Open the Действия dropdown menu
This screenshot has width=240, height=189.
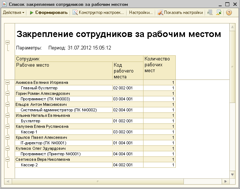pos(14,12)
